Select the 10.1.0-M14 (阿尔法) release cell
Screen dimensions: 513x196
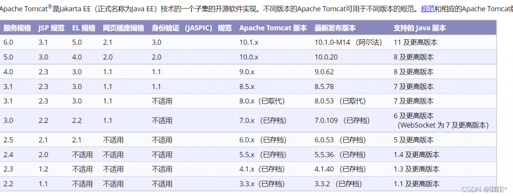tap(348, 42)
